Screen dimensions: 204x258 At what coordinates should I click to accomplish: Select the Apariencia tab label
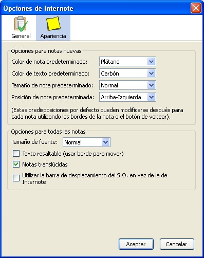click(x=53, y=36)
